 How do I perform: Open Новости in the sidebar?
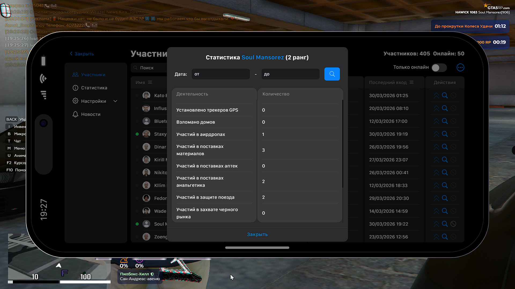tap(91, 114)
